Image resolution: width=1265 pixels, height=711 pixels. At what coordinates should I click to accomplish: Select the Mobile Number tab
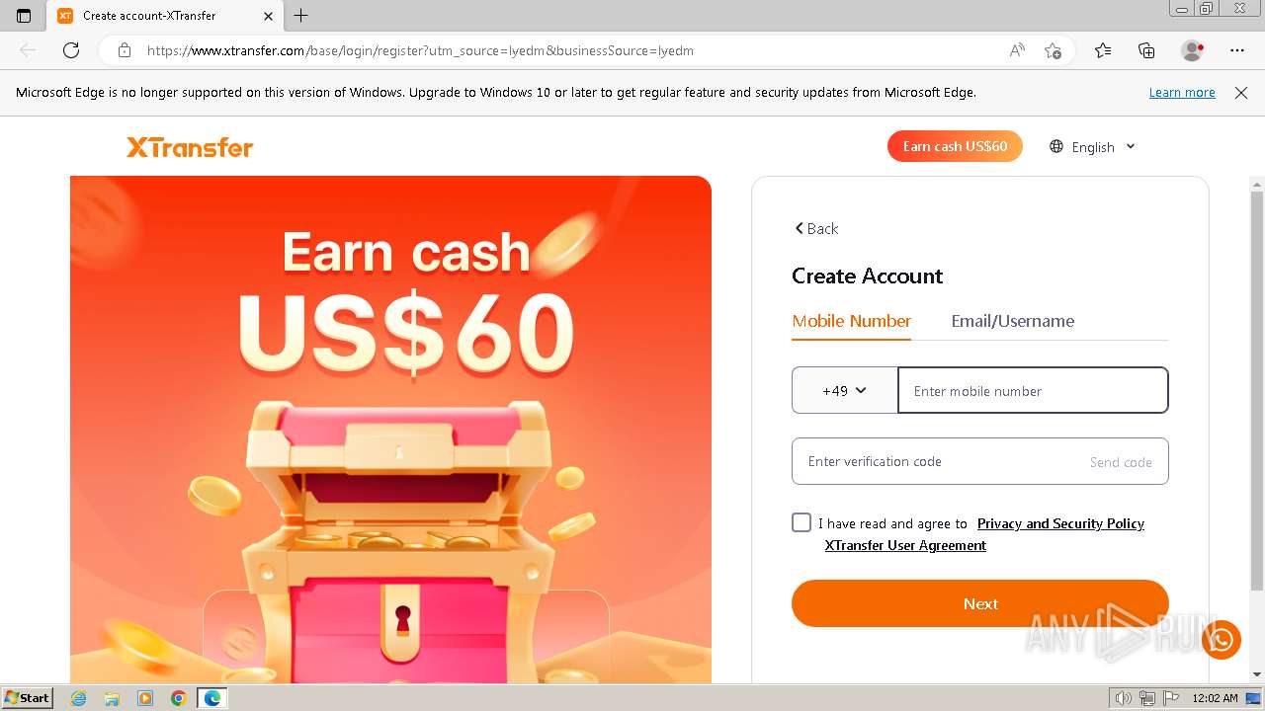[851, 321]
